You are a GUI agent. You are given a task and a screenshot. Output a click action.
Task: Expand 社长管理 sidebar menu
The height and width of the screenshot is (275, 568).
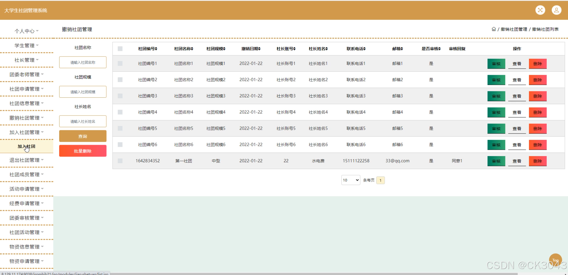[x=26, y=60]
